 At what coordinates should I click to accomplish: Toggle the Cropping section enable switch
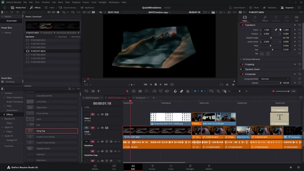point(242,65)
